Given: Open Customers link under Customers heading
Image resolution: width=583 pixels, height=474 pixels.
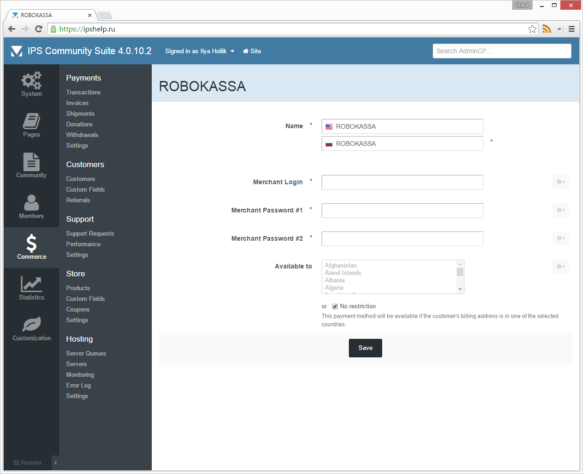Looking at the screenshot, I should point(81,179).
